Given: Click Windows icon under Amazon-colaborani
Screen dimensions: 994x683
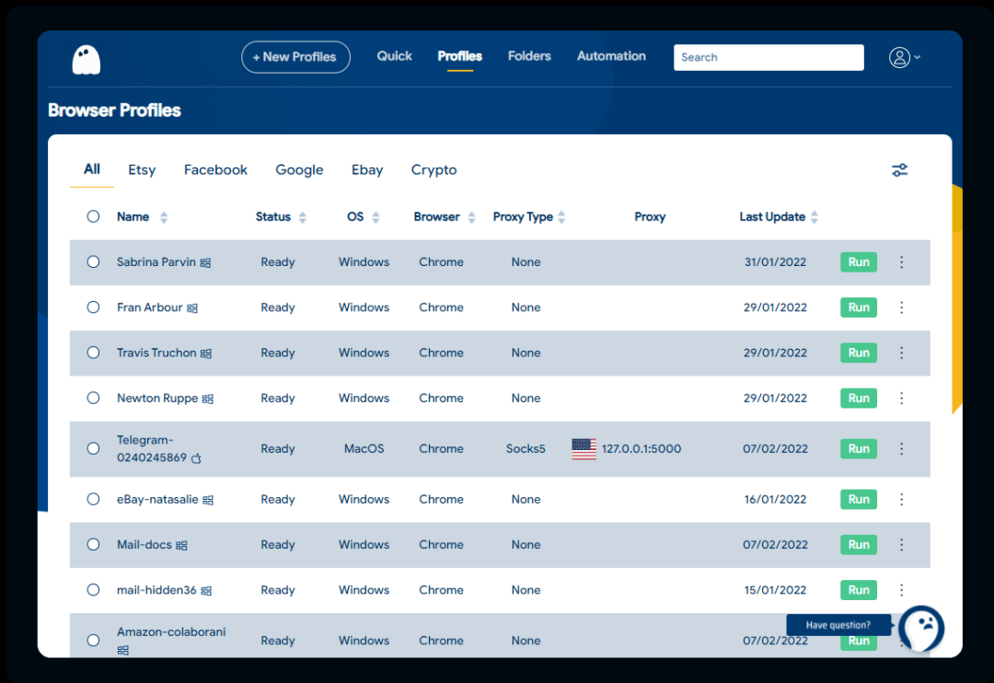Looking at the screenshot, I should 123,650.
